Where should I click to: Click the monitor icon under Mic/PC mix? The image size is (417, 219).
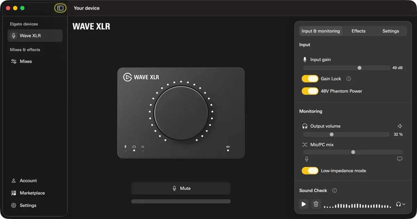pos(400,159)
